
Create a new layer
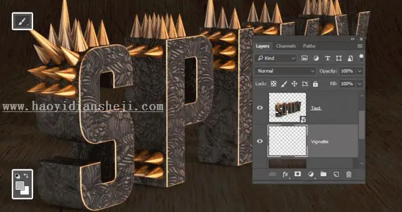click(336, 174)
